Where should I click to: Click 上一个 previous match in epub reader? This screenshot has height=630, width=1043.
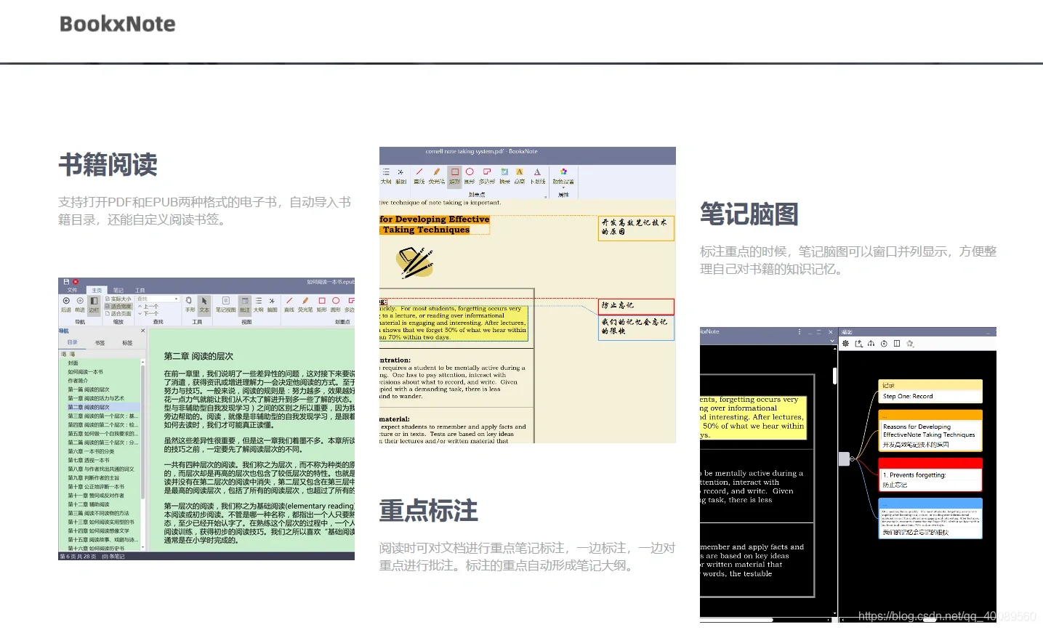[x=148, y=306]
